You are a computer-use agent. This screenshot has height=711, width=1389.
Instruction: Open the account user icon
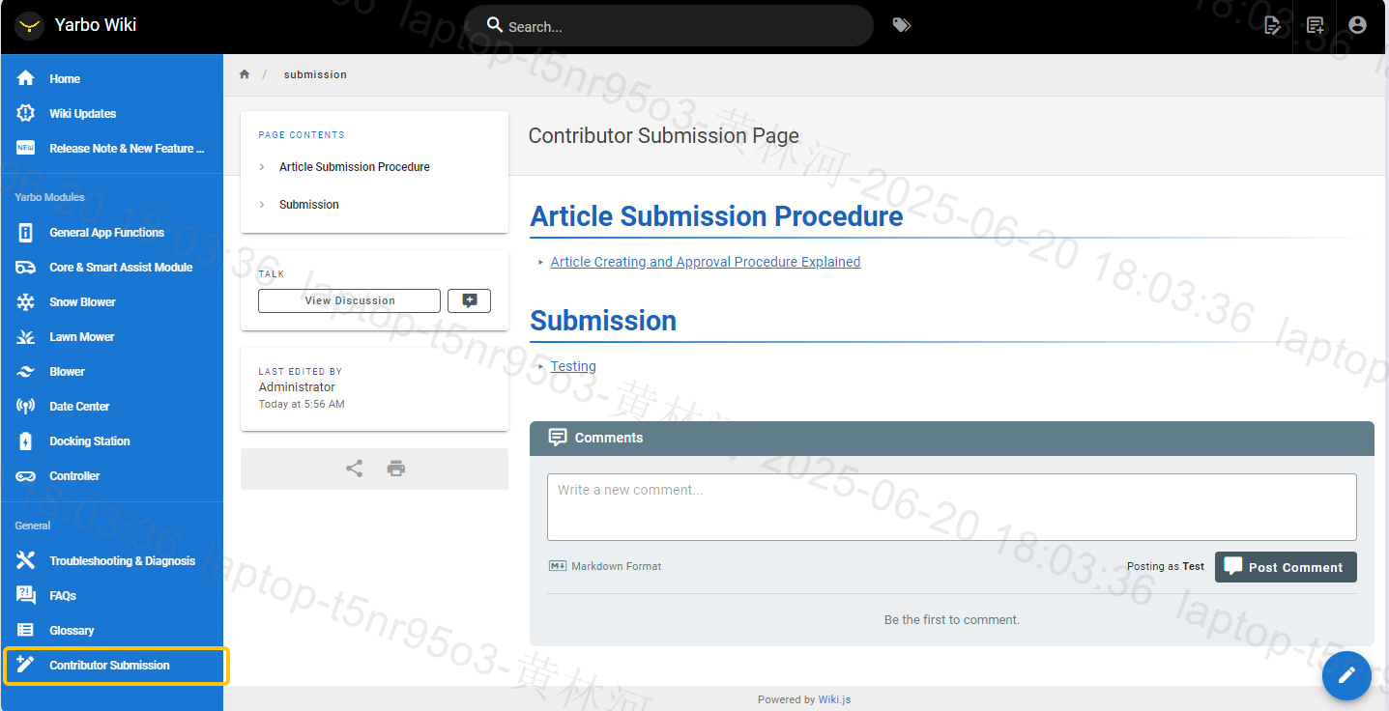click(1357, 25)
